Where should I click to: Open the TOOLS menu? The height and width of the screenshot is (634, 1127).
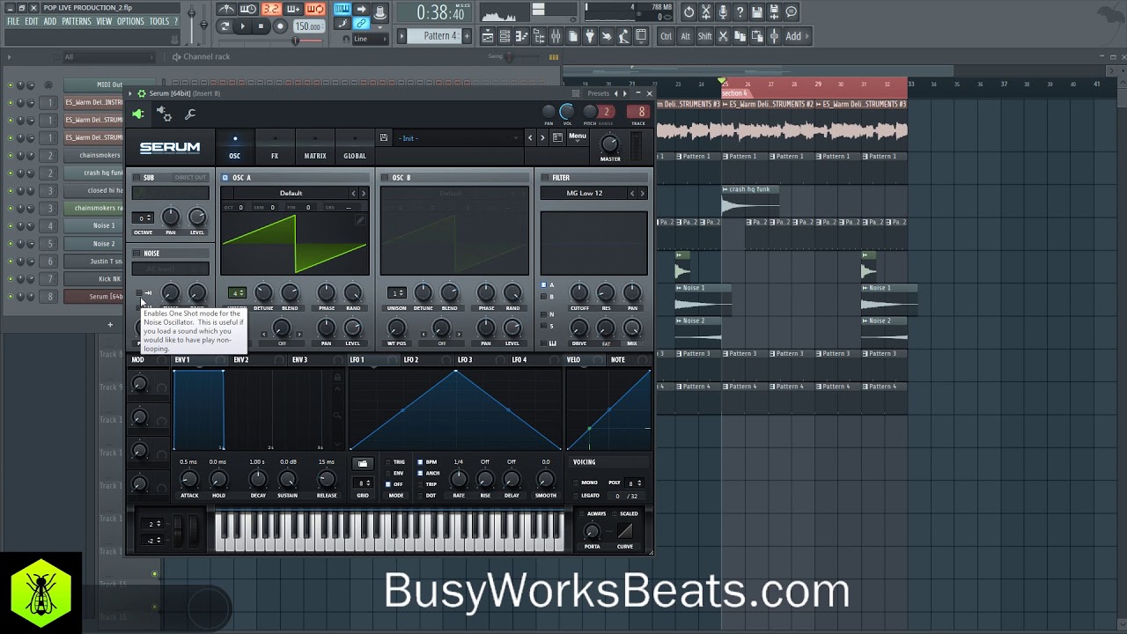[159, 21]
